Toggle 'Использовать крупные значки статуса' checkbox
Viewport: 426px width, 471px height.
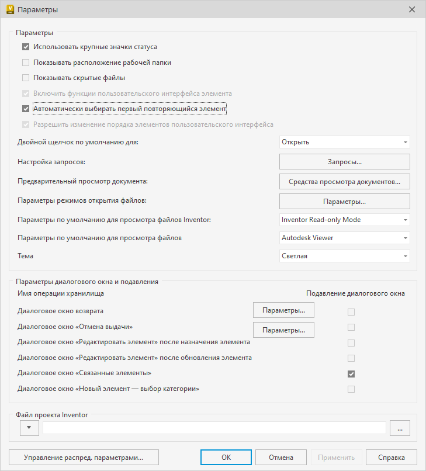(26, 47)
